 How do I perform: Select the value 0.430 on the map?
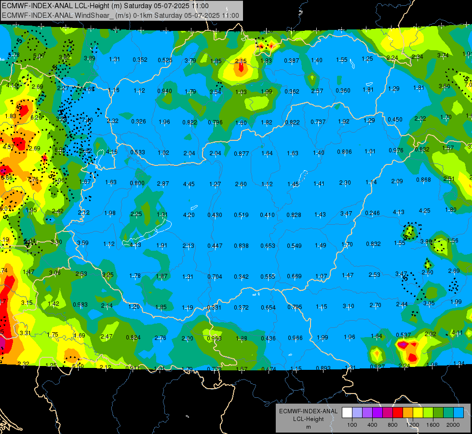tap(215, 215)
